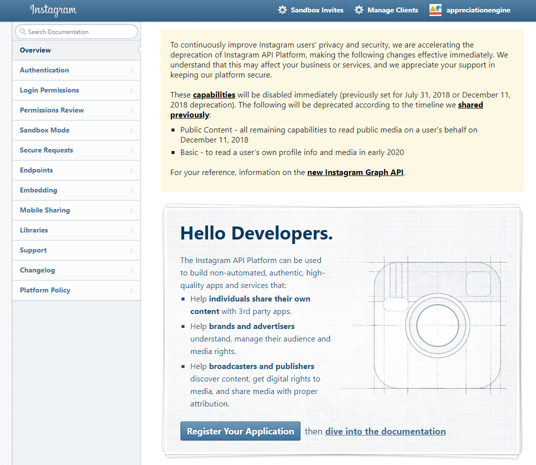Click Register Your Application button

point(240,431)
